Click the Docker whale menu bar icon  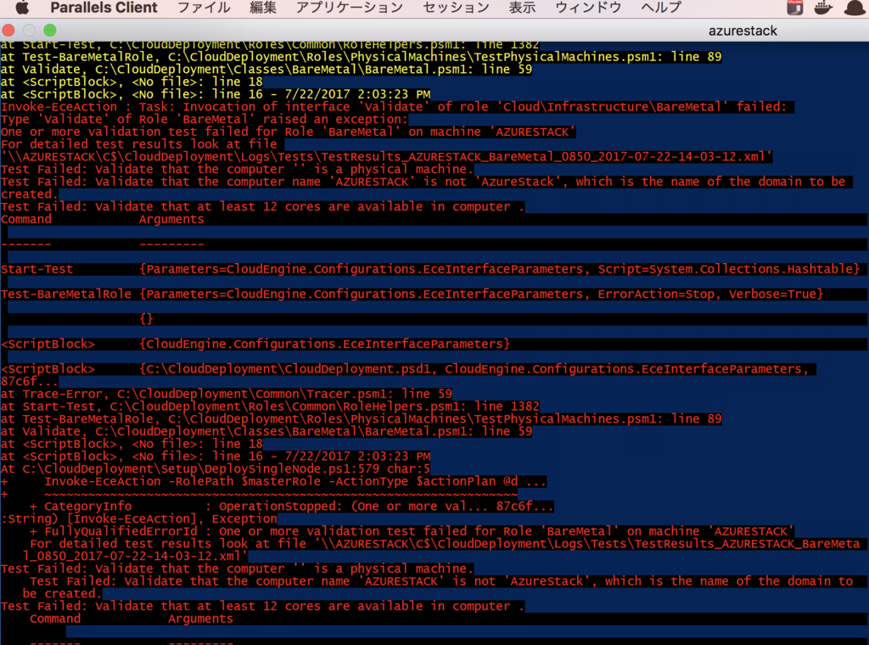point(823,8)
